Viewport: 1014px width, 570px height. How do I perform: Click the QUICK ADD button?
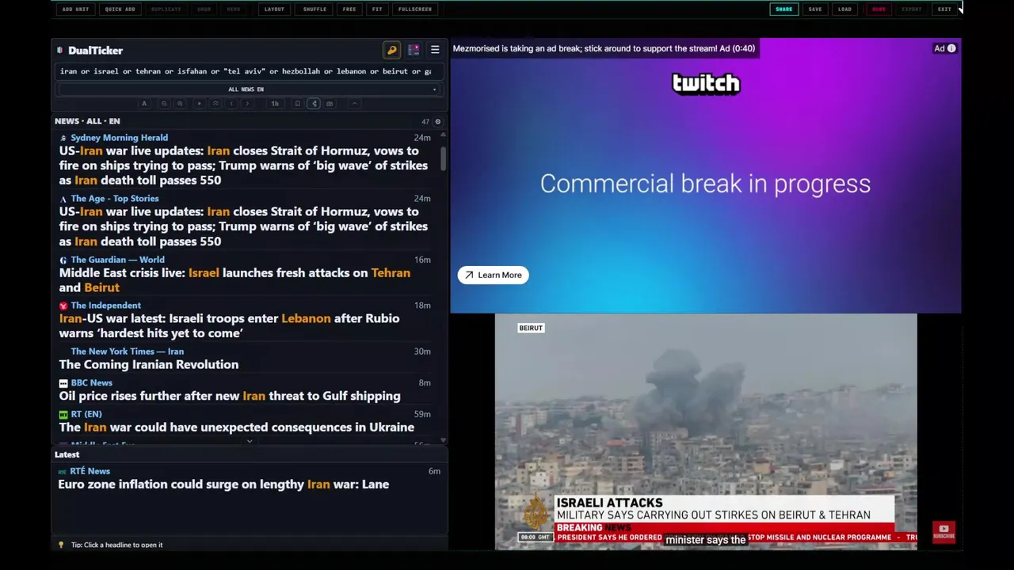[120, 9]
